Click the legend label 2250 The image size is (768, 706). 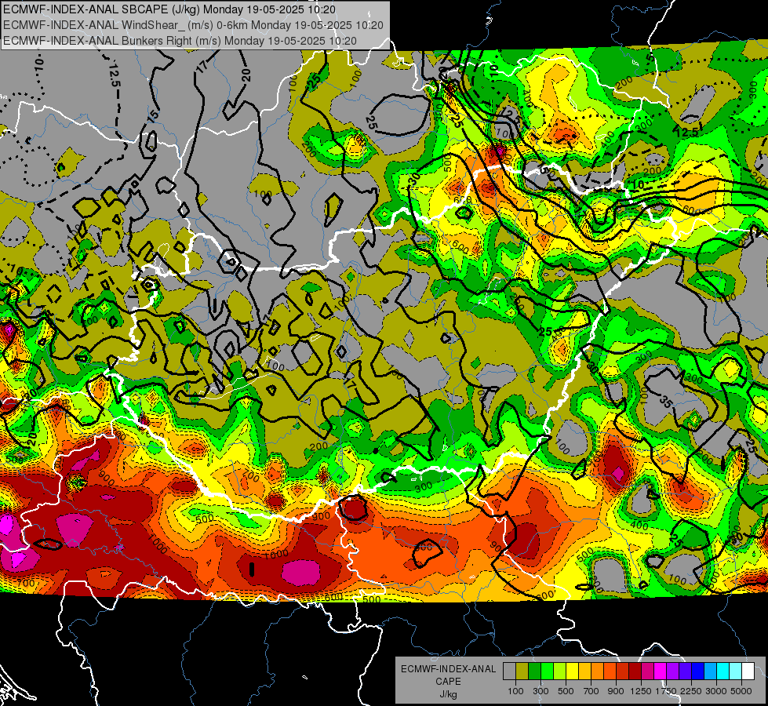(692, 691)
